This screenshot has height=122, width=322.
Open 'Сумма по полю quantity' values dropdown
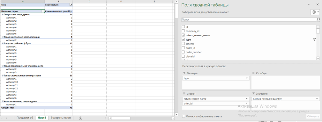(317, 99)
